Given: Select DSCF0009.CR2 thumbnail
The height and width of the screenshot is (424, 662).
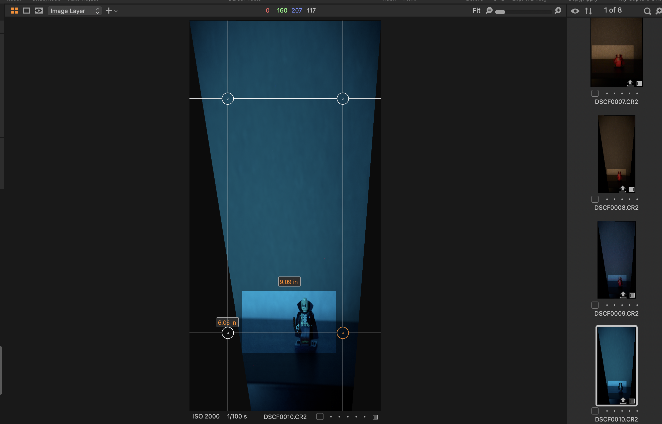Looking at the screenshot, I should 616,260.
